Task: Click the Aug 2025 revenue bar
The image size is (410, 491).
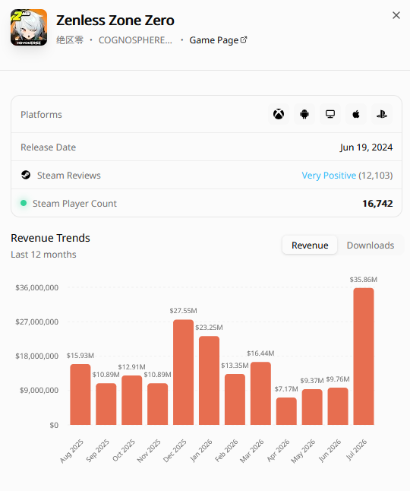Action: [80, 394]
